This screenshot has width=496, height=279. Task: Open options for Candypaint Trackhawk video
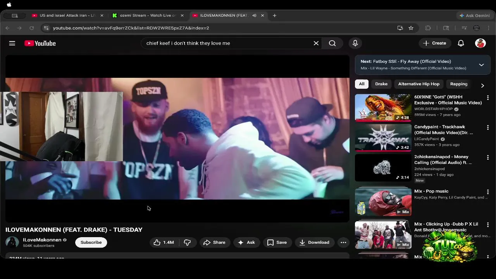[x=488, y=127]
